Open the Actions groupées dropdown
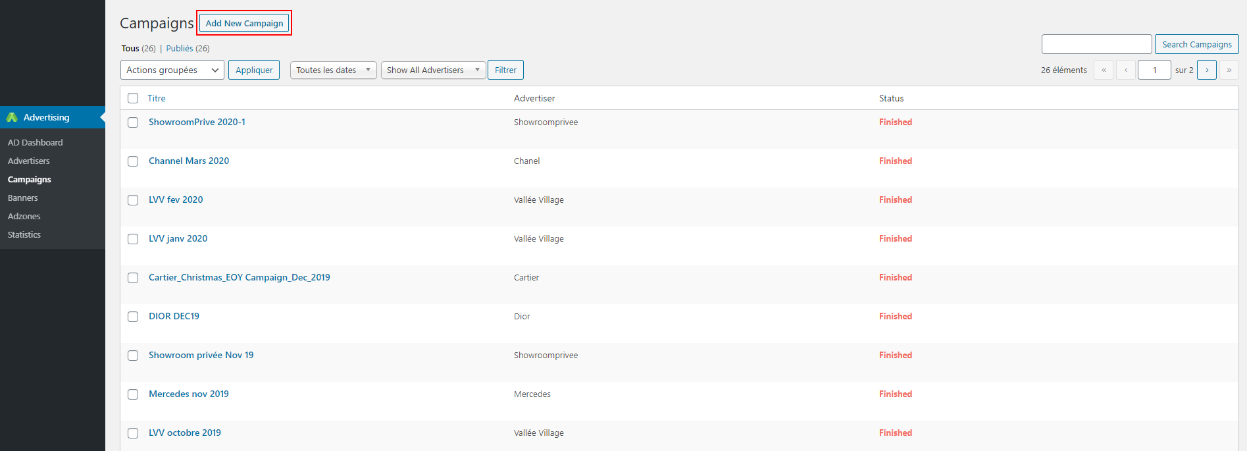The image size is (1247, 451). coord(172,70)
